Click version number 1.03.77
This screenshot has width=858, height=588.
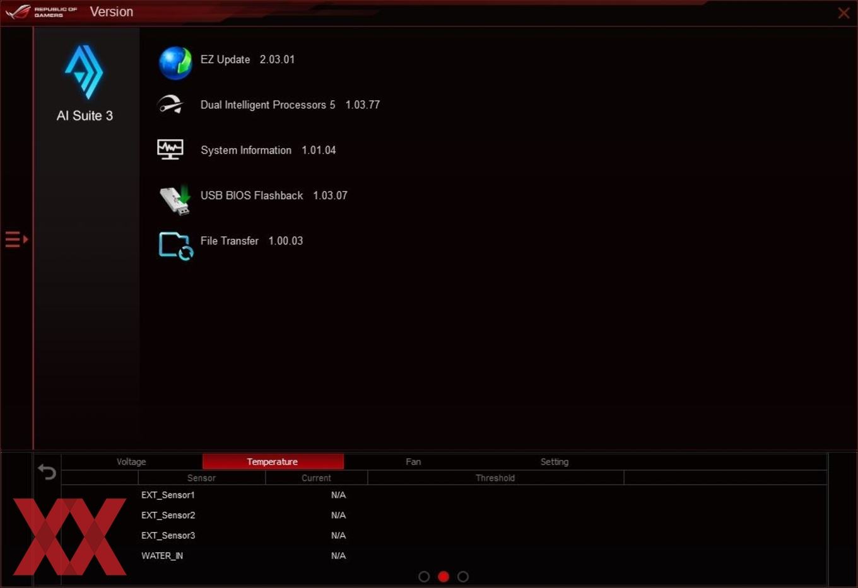[363, 105]
